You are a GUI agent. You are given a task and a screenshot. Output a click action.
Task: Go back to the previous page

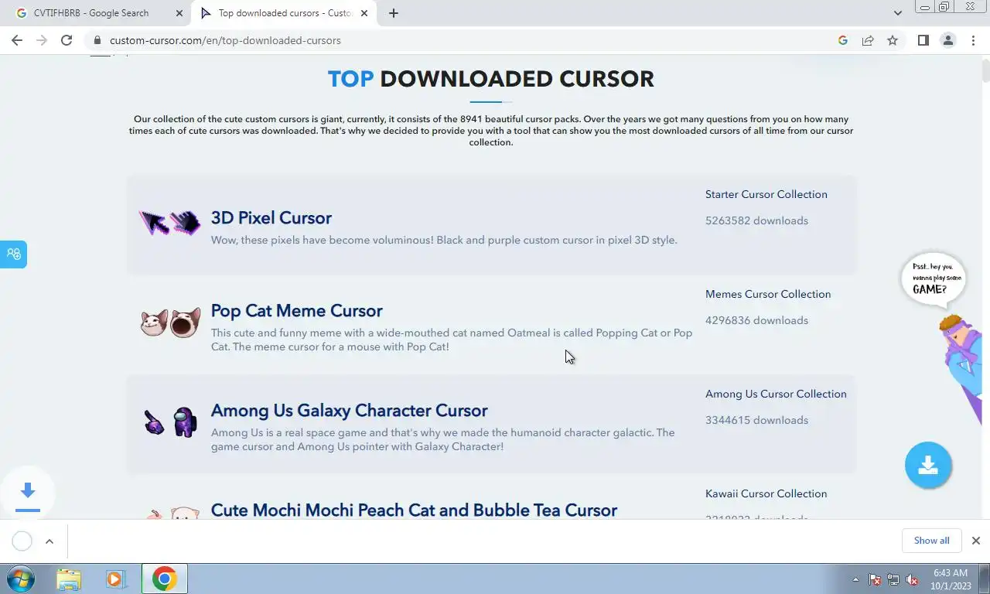(17, 40)
